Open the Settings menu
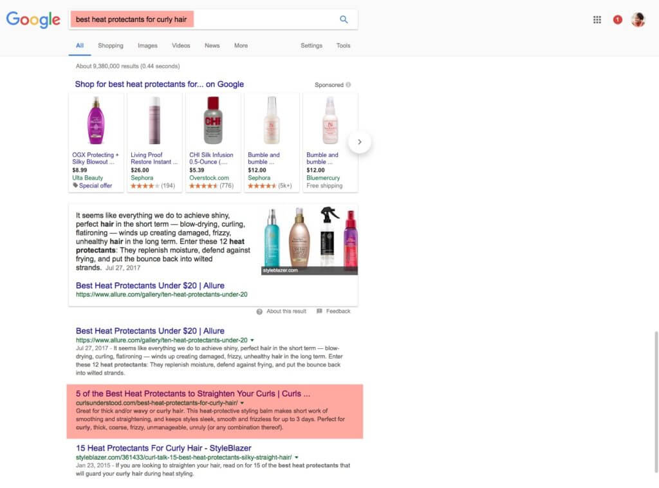This screenshot has width=659, height=488. pyautogui.click(x=311, y=46)
